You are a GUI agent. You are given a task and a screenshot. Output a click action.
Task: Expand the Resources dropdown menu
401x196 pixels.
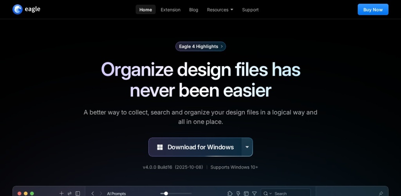pyautogui.click(x=220, y=9)
